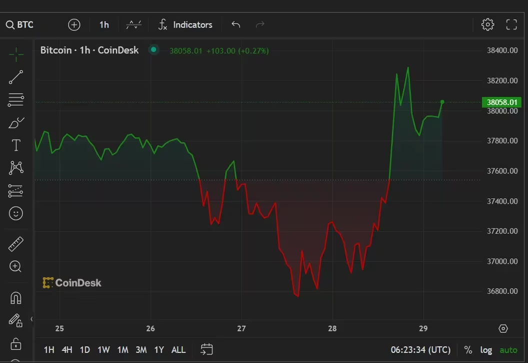Open the emoji icons tool
Screen dimensions: 528x363
click(x=16, y=214)
